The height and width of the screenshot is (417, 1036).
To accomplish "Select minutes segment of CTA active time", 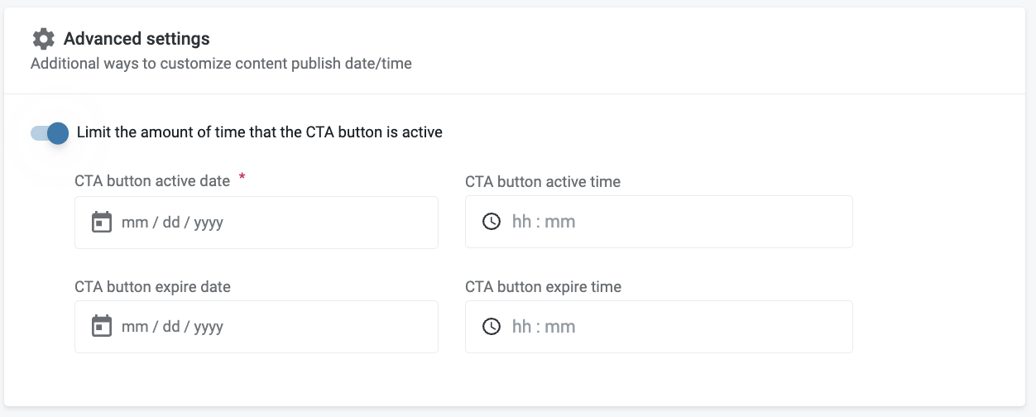I will click(x=560, y=222).
